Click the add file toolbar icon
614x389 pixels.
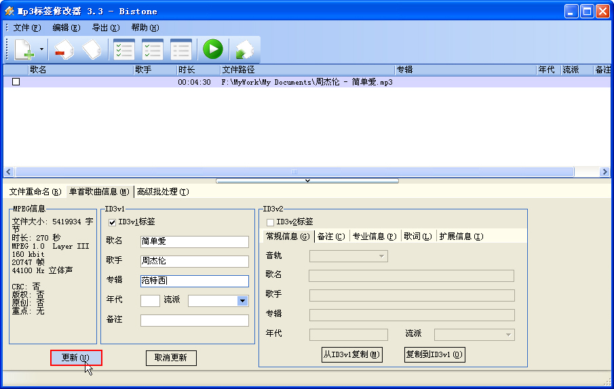click(24, 49)
